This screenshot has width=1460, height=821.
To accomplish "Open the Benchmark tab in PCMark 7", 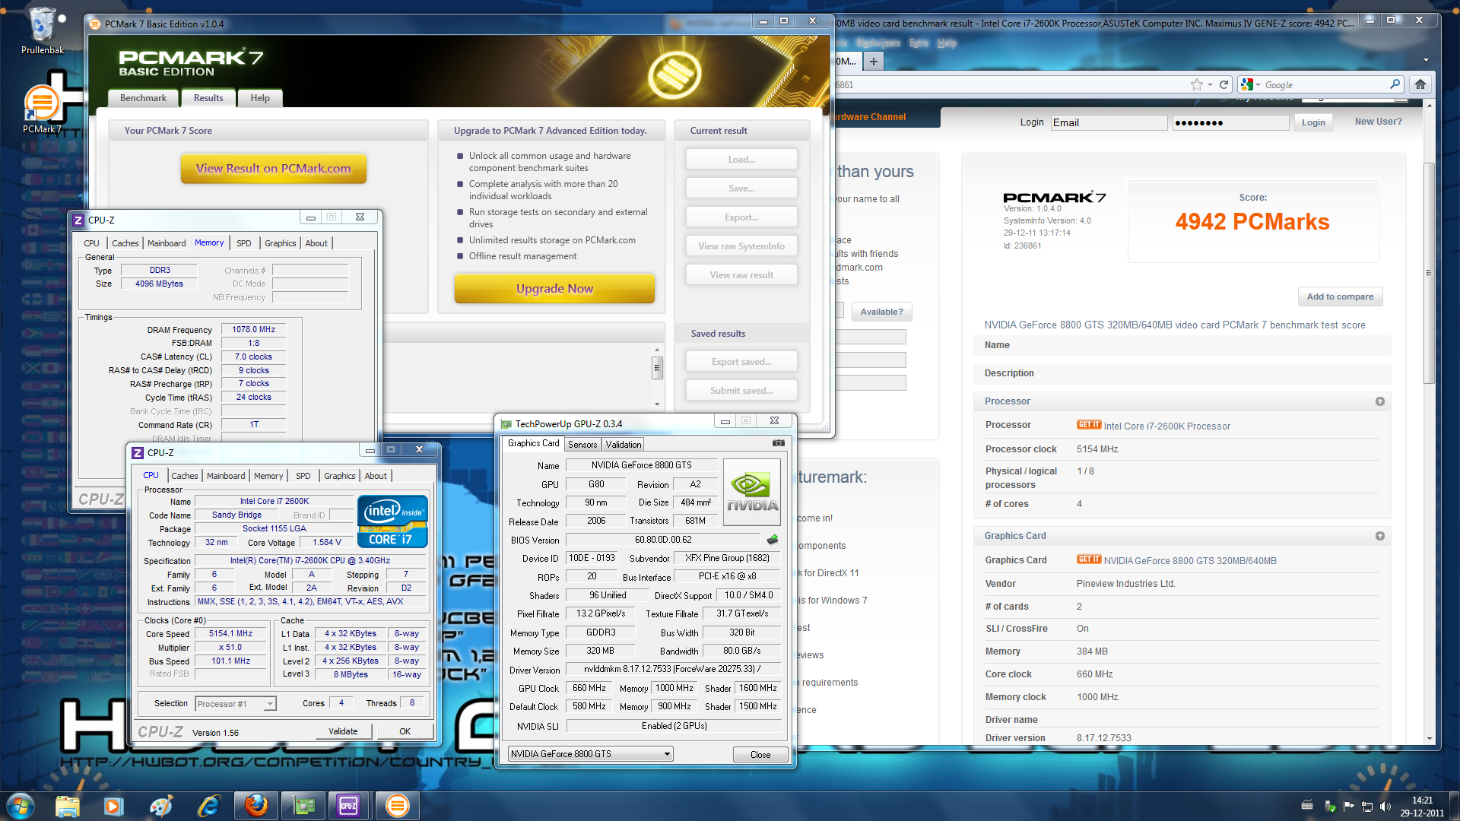I will [x=143, y=98].
